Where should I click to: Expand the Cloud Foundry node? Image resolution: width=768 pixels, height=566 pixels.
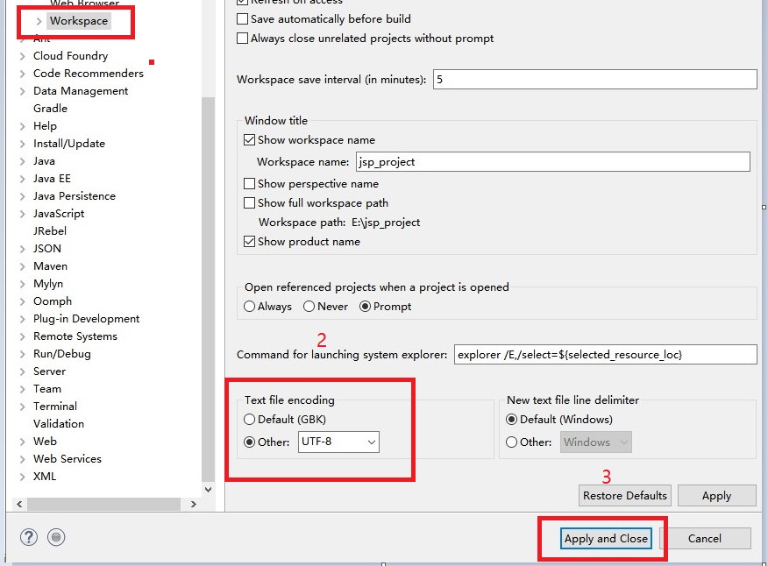(x=23, y=56)
